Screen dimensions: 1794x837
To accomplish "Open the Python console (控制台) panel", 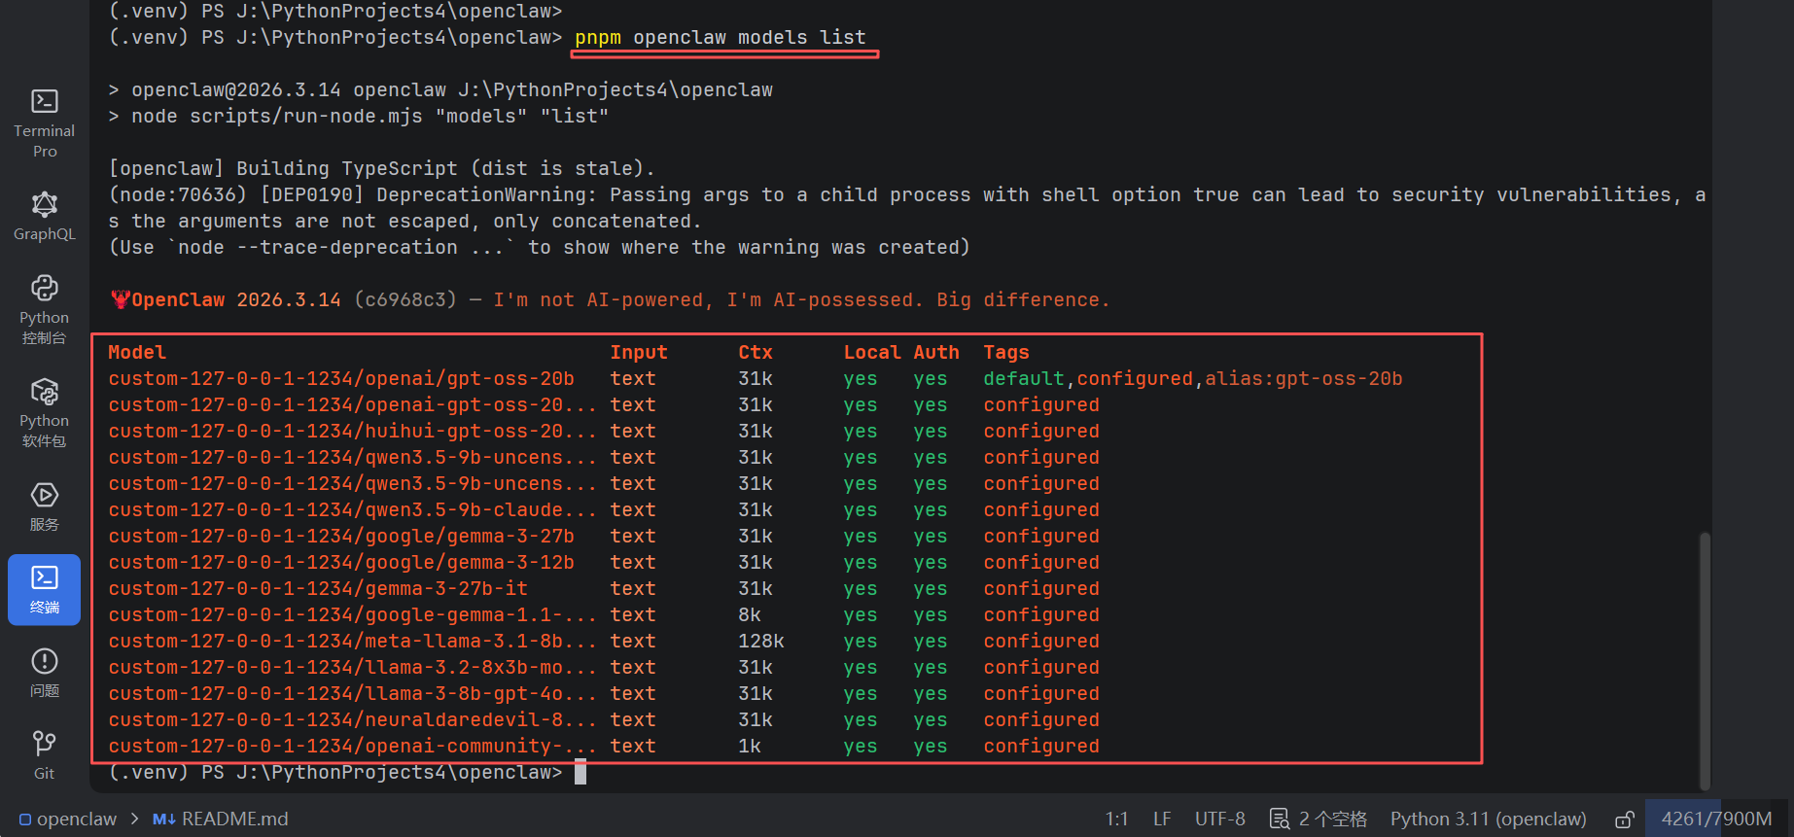I will [x=44, y=309].
